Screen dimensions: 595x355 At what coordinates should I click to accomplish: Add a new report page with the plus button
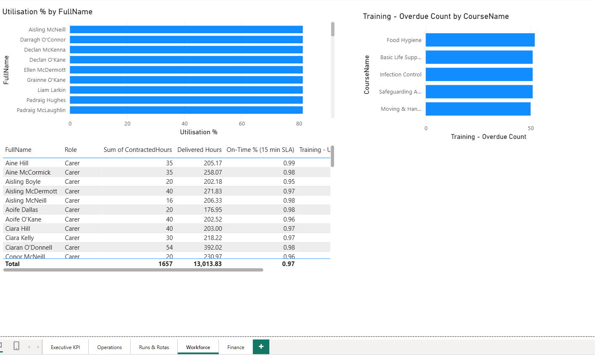point(261,347)
